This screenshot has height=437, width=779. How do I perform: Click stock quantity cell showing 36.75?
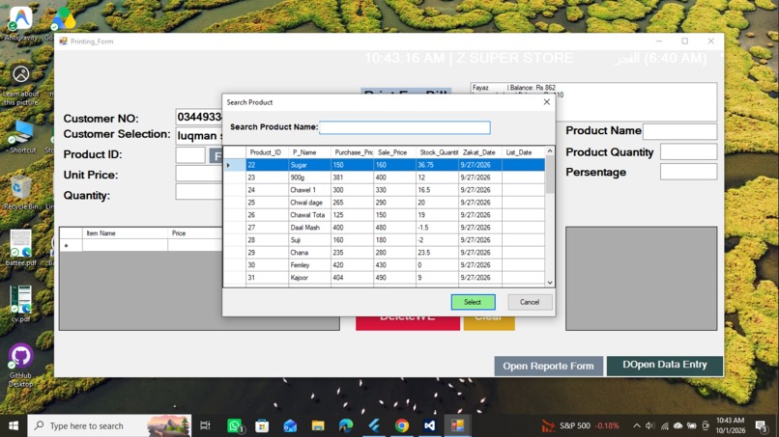pos(437,165)
